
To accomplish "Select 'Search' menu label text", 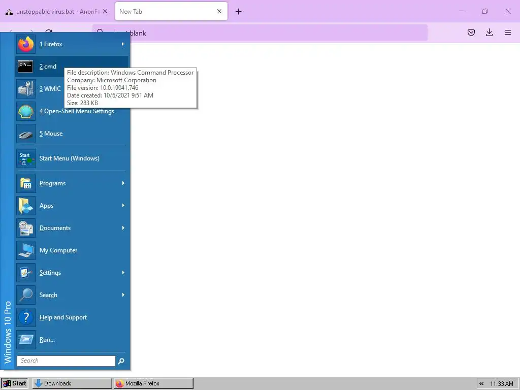I will [48, 295].
